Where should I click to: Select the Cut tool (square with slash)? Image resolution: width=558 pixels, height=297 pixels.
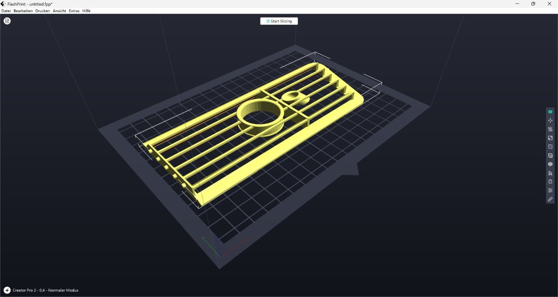point(551,146)
